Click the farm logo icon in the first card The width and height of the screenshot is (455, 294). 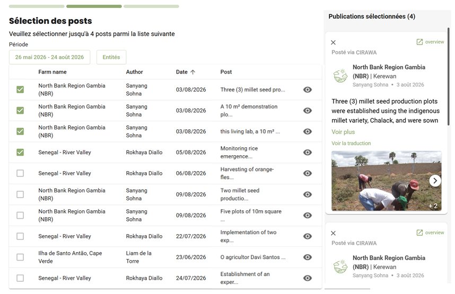point(340,76)
